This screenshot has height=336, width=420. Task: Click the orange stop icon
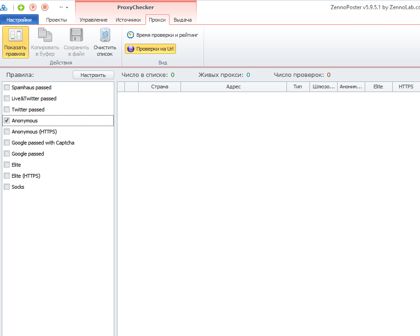click(x=45, y=7)
